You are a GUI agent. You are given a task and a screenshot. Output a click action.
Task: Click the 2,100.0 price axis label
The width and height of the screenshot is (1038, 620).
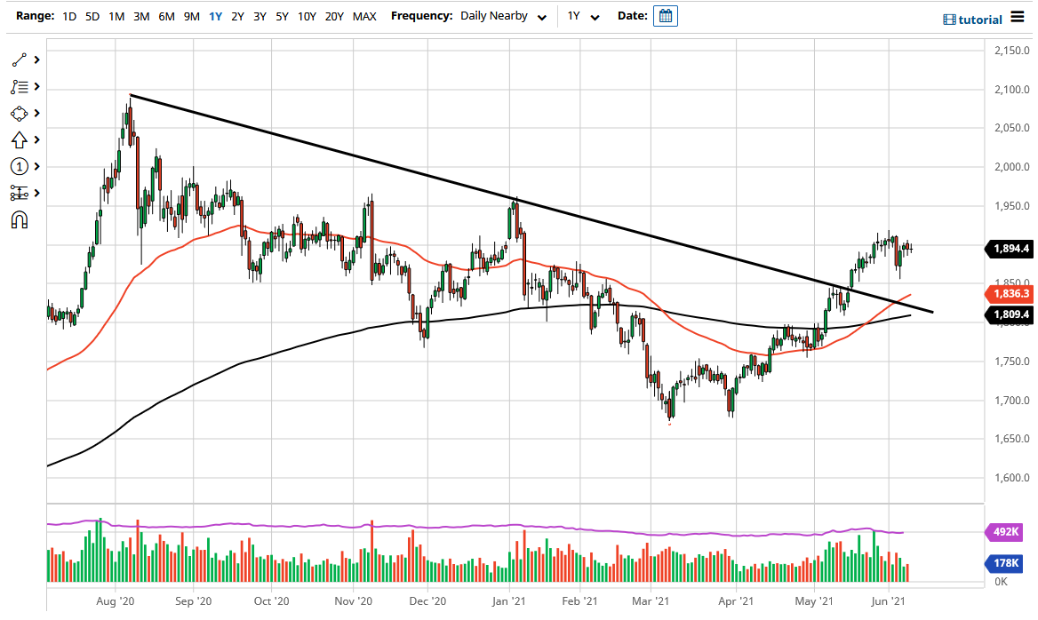1012,90
